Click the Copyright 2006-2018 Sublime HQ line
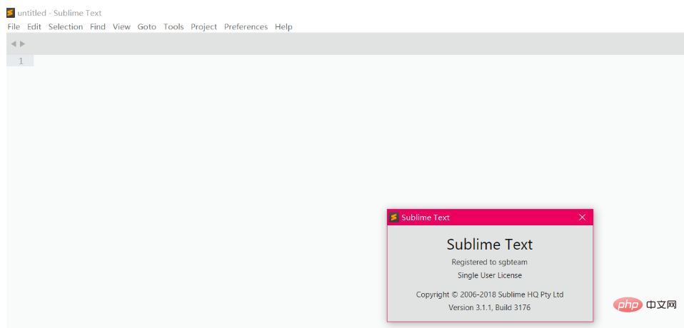This screenshot has width=684, height=328. 490,294
